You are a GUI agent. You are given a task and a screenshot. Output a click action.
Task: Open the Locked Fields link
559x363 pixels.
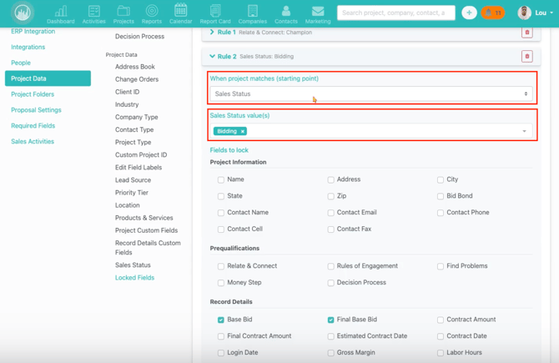pyautogui.click(x=134, y=278)
